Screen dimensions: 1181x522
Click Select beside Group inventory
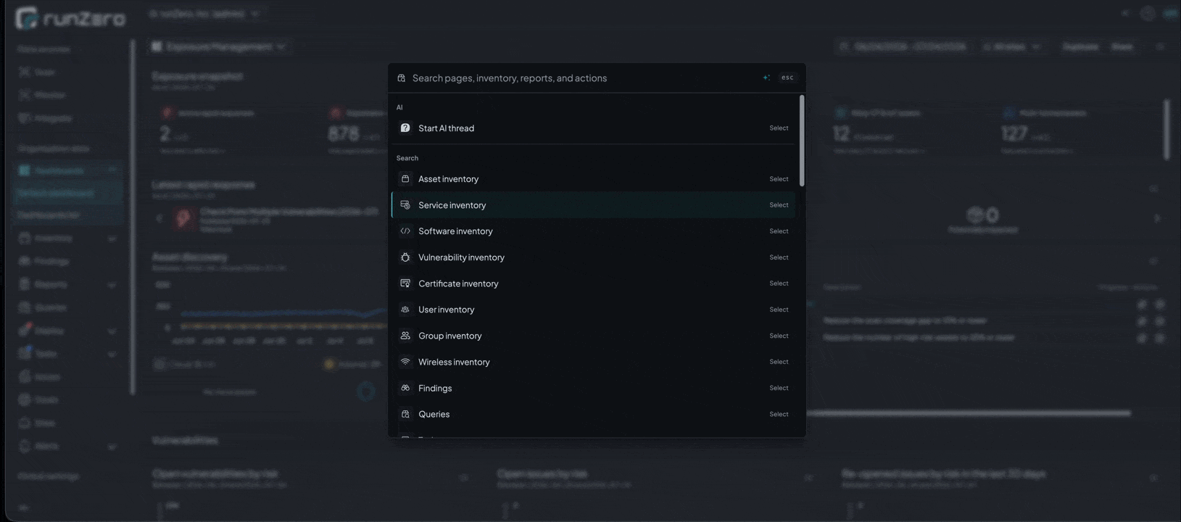pos(779,336)
